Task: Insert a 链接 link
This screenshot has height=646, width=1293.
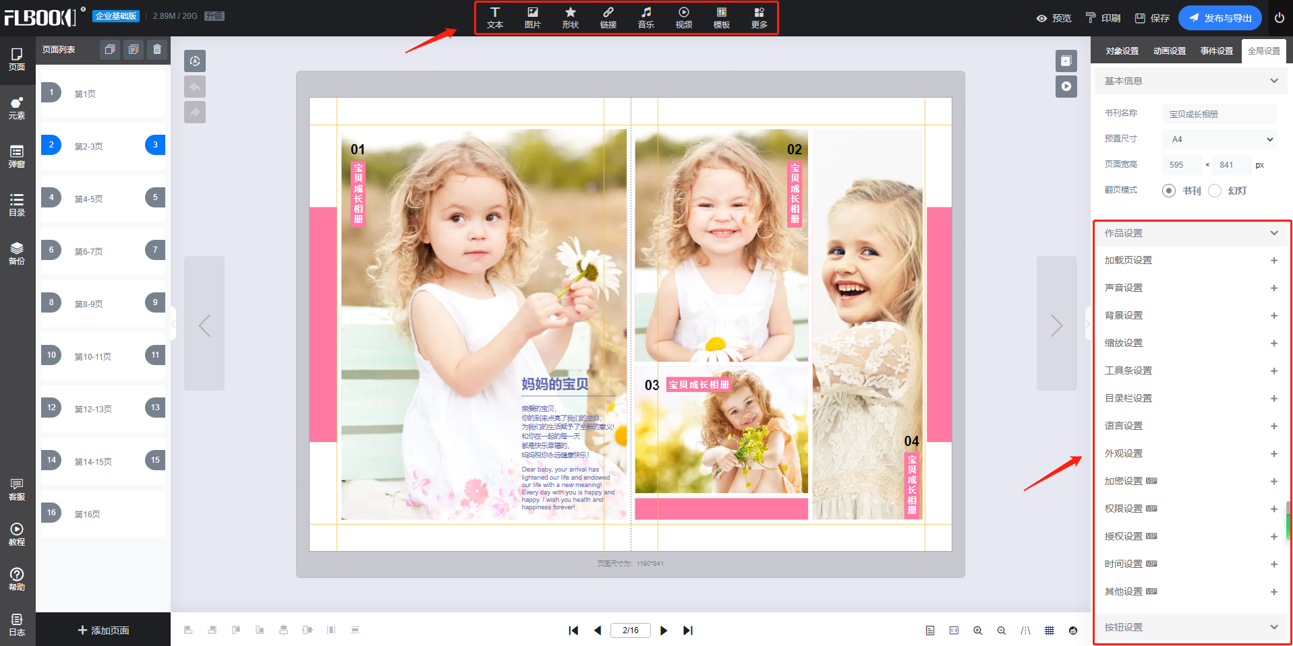Action: [x=608, y=18]
